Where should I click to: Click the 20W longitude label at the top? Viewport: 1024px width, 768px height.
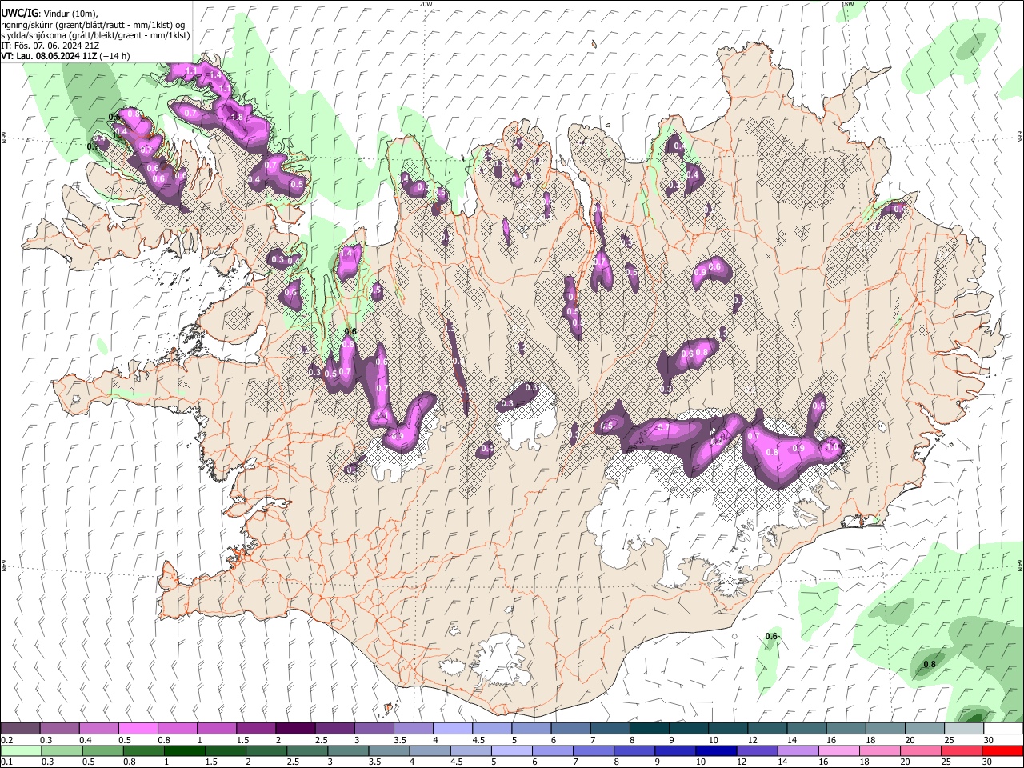pos(426,4)
